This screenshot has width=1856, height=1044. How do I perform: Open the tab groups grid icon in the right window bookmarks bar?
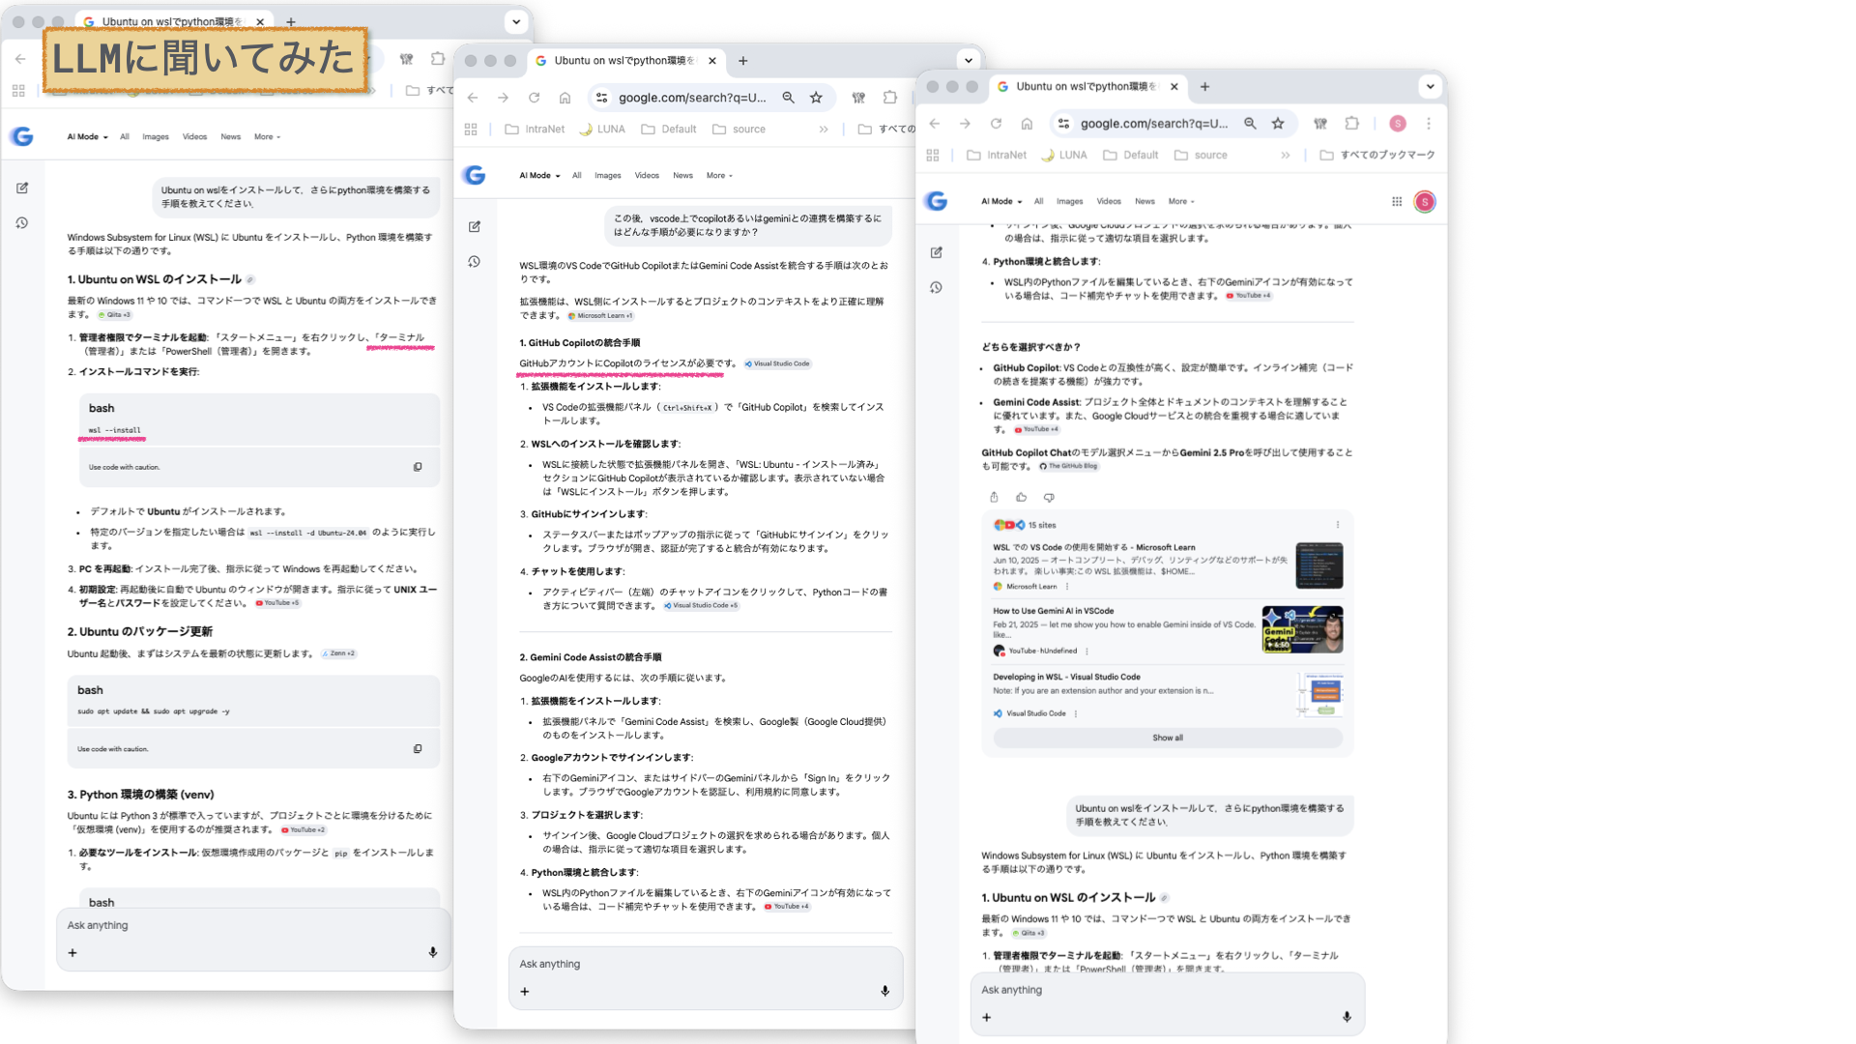[933, 155]
